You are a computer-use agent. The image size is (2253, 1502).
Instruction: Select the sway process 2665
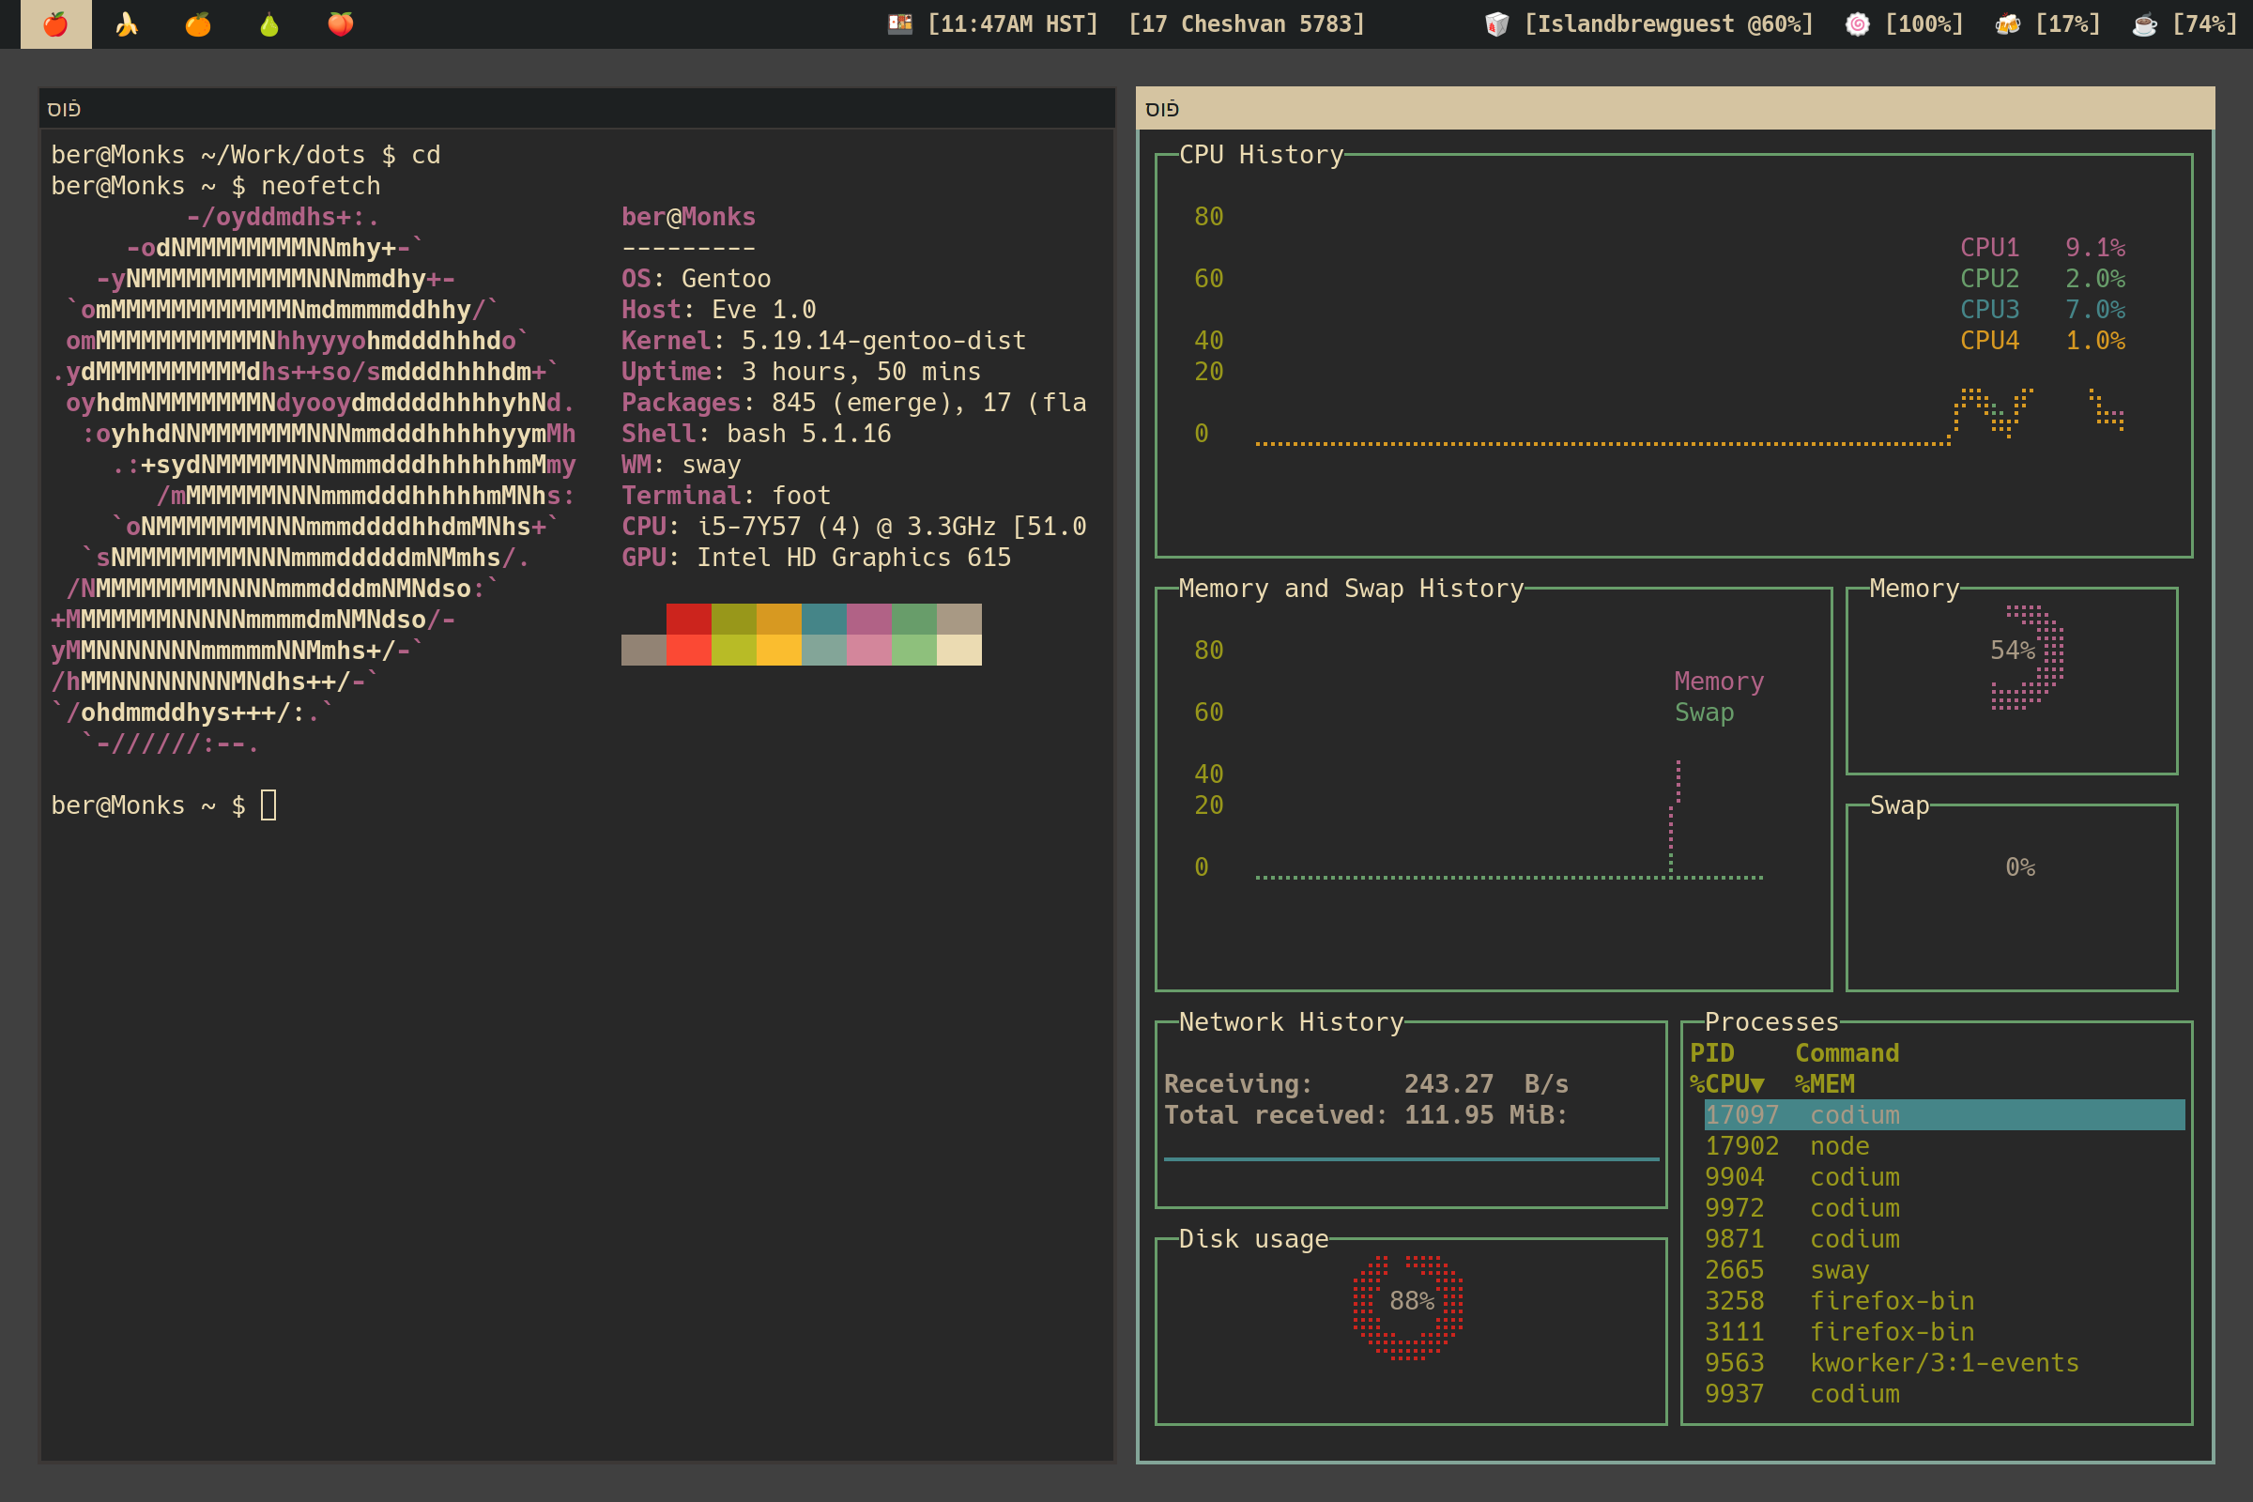(1944, 1269)
